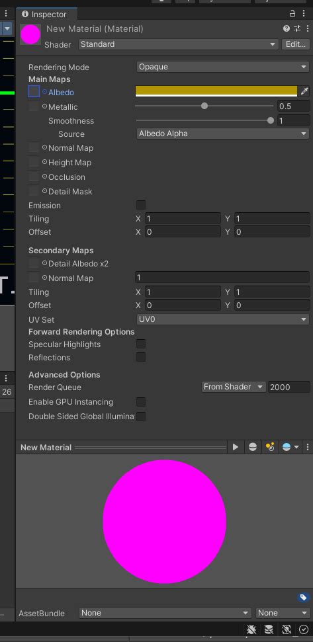Click the Main Maps Offset Y field

click(272, 232)
